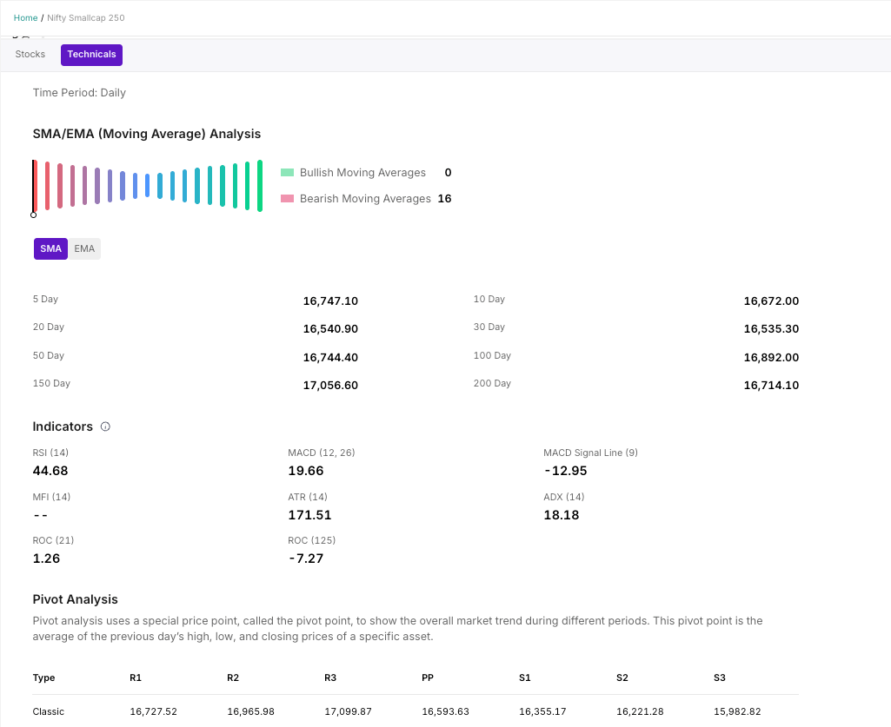Click the Pivot Analysis heading
The image size is (891, 727).
pyautogui.click(x=76, y=599)
